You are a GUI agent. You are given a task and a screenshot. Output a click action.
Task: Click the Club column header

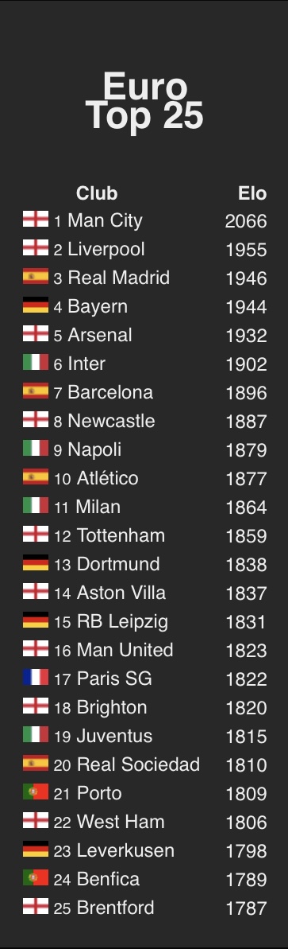click(97, 193)
